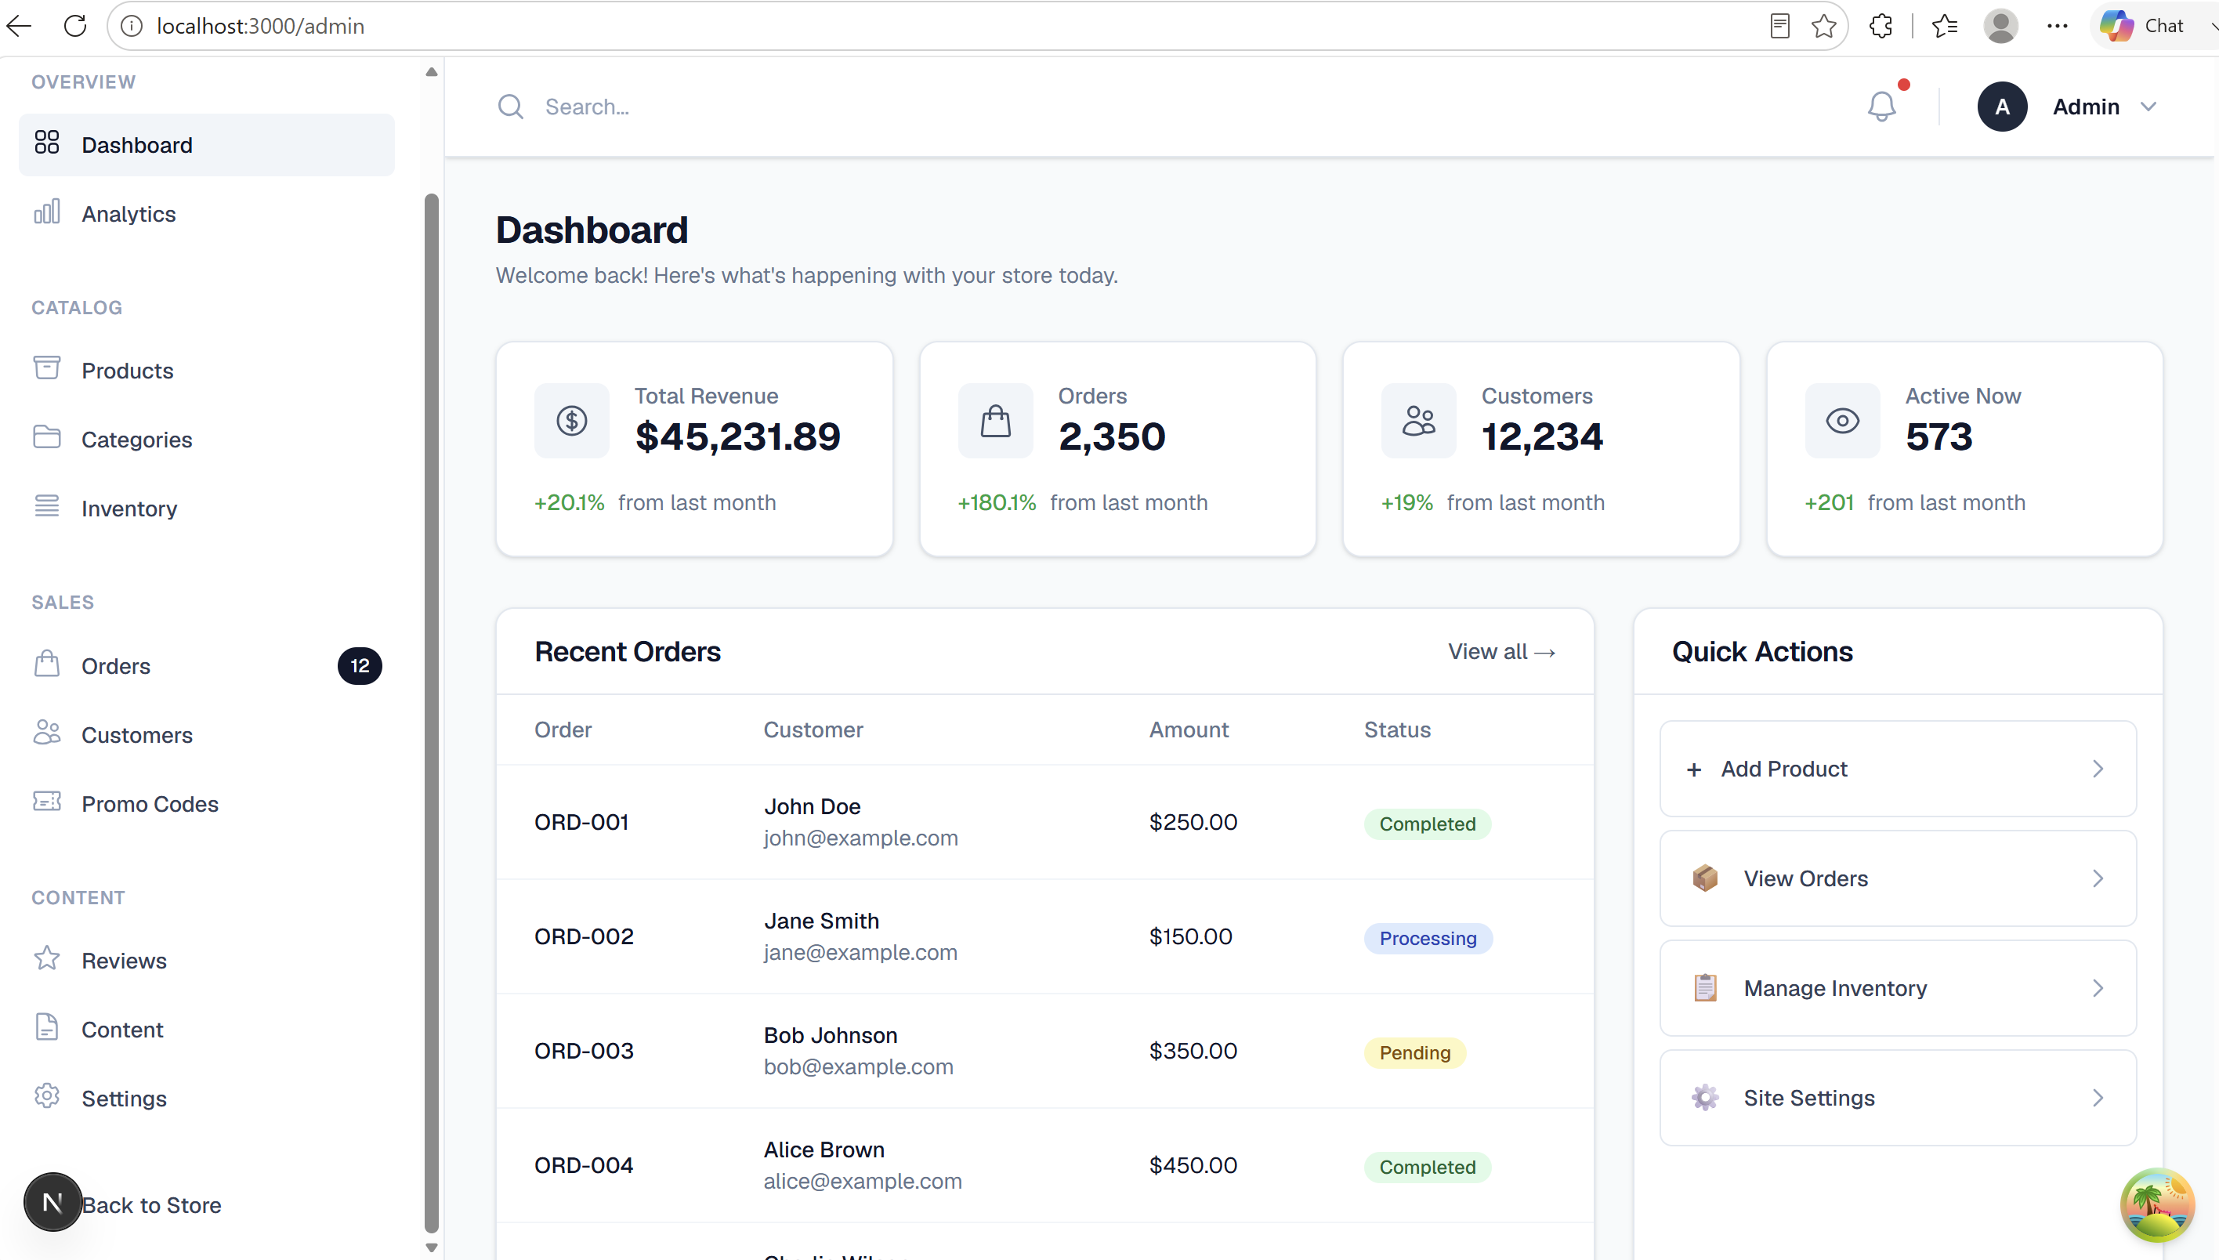This screenshot has height=1260, width=2219.
Task: Click the search magnifier icon
Action: (510, 107)
